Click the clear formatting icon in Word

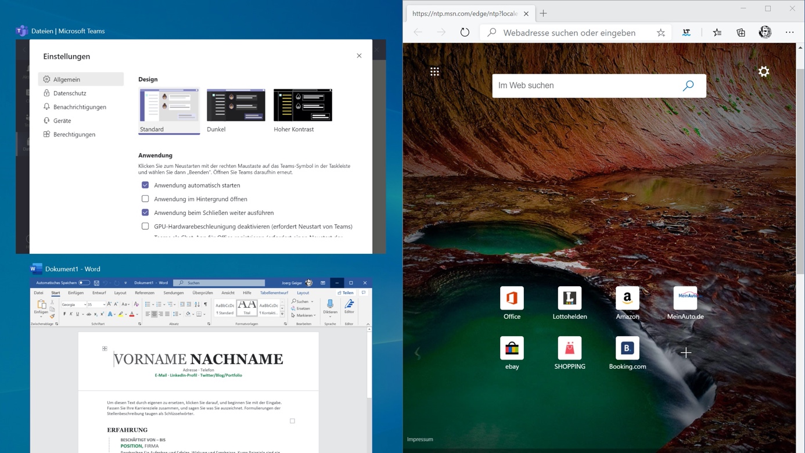pyautogui.click(x=136, y=304)
